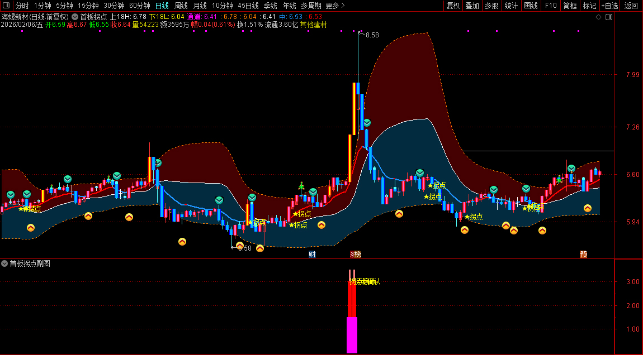Select the 60分钟 period
This screenshot has width=643, height=355.
coord(140,6)
